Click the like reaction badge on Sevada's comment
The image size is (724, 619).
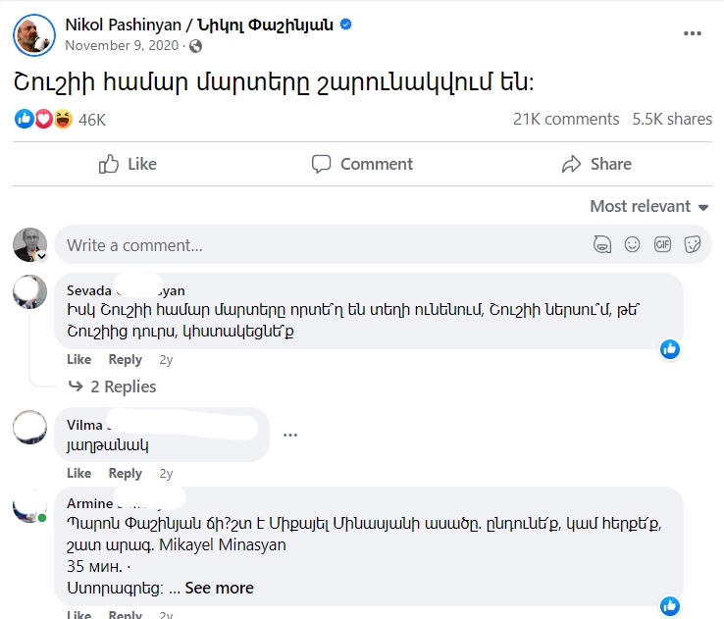click(670, 348)
